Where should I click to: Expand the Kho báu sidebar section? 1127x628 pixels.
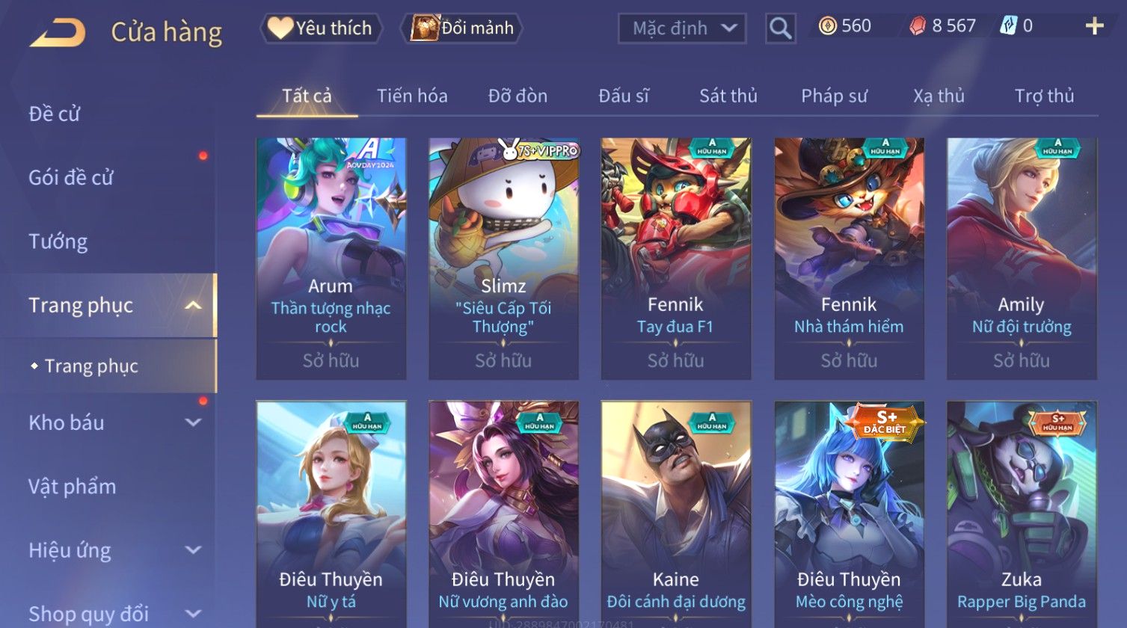(193, 422)
